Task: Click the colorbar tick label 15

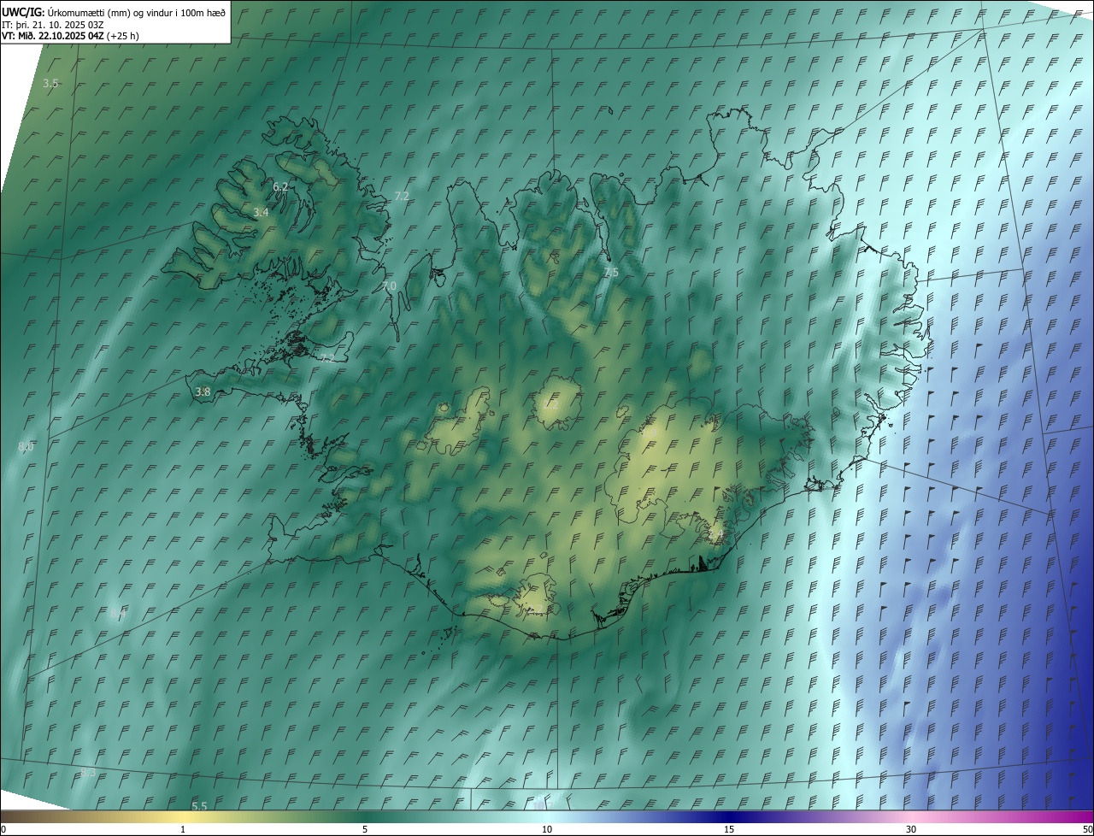Action: point(729,829)
